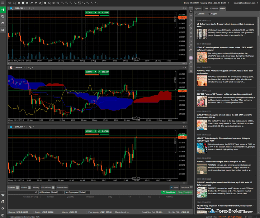The height and width of the screenshot is (218, 260).
Task: Click the Close (Disabled) button
Action: coord(184,192)
